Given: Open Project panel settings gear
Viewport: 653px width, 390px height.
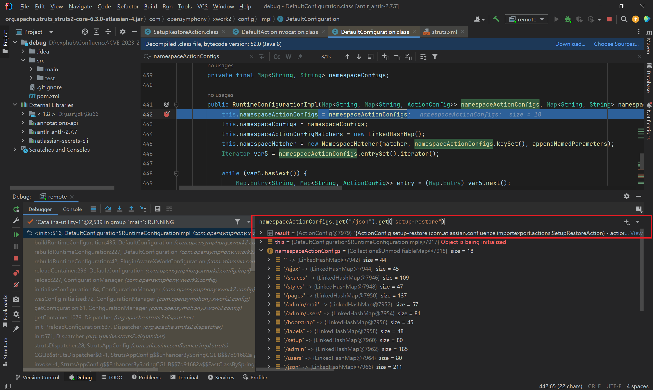Looking at the screenshot, I should point(122,32).
